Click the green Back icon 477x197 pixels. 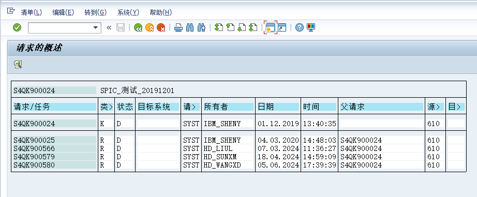(139, 28)
